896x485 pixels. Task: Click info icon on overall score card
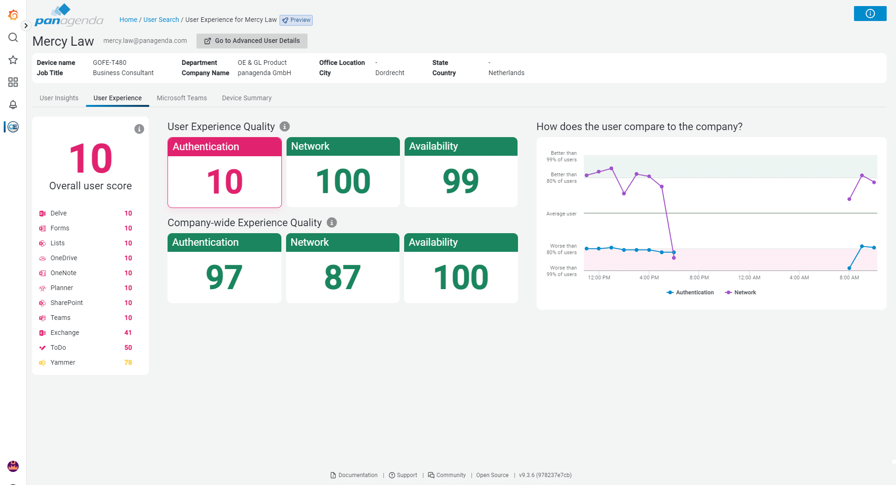pyautogui.click(x=139, y=129)
